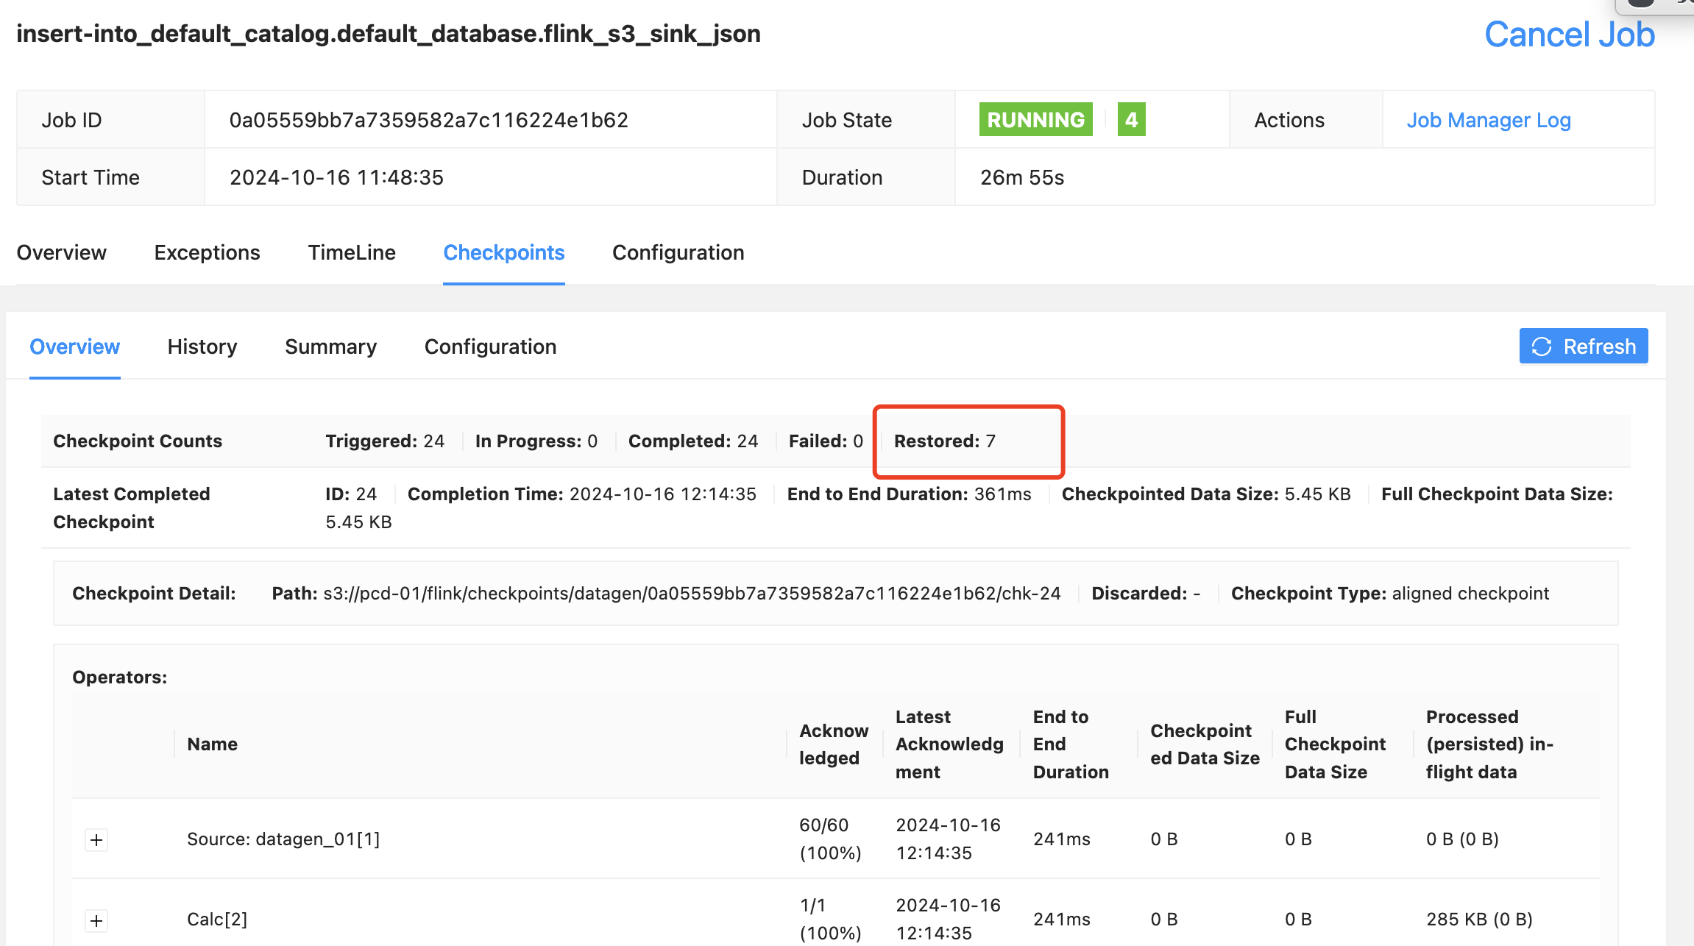Click the checkpoint path s3://pcd-01 text
This screenshot has width=1694, height=946.
coord(692,594)
